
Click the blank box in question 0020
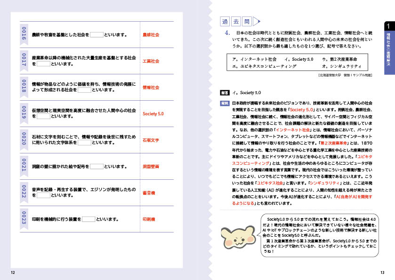(84, 143)
